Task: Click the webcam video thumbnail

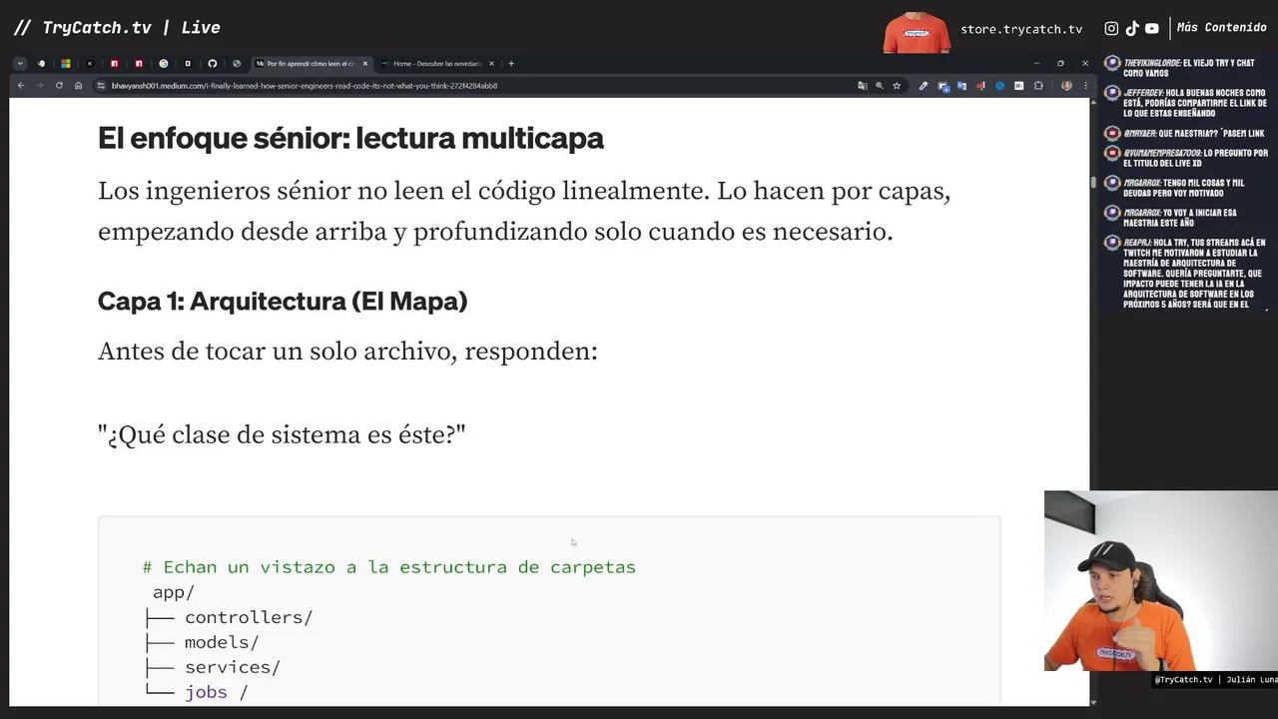Action: point(1161,580)
